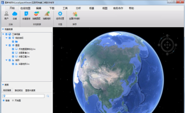The height and width of the screenshot is (113, 185).
Task: Collapse the 图层 tree node arrow
Action: [7, 45]
